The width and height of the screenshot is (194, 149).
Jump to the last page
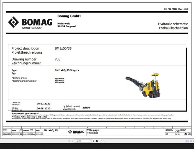[97, 141]
